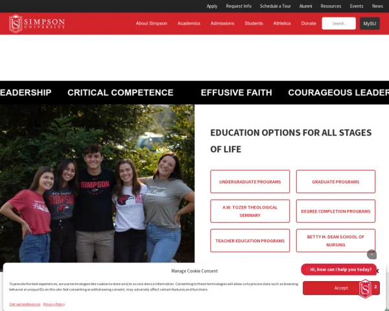Close the cookie consent banner
Viewport: 389px width, 311px height.
tap(377, 271)
